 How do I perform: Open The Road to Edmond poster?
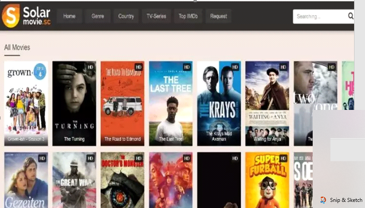123,103
